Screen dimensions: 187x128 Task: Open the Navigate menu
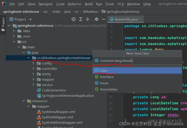46,4
